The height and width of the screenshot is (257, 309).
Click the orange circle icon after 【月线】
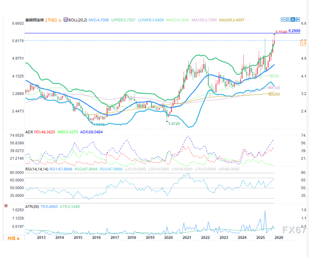[60, 21]
